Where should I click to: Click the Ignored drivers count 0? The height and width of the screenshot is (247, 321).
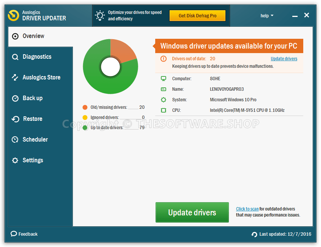[x=143, y=117]
